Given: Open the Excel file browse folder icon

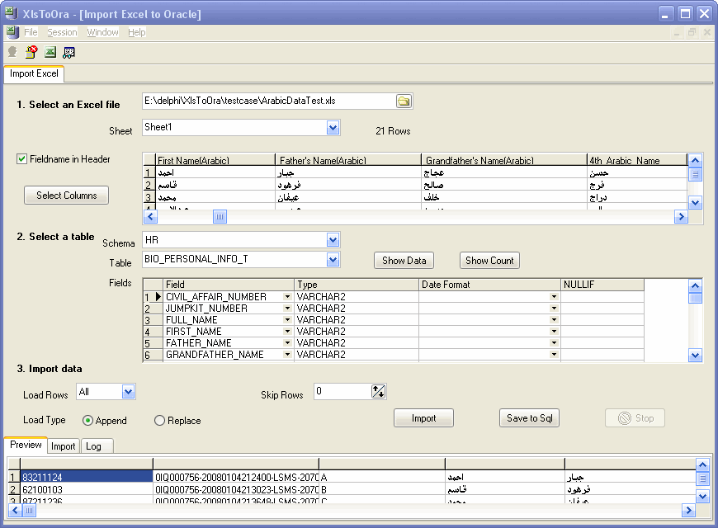Looking at the screenshot, I should pyautogui.click(x=404, y=101).
